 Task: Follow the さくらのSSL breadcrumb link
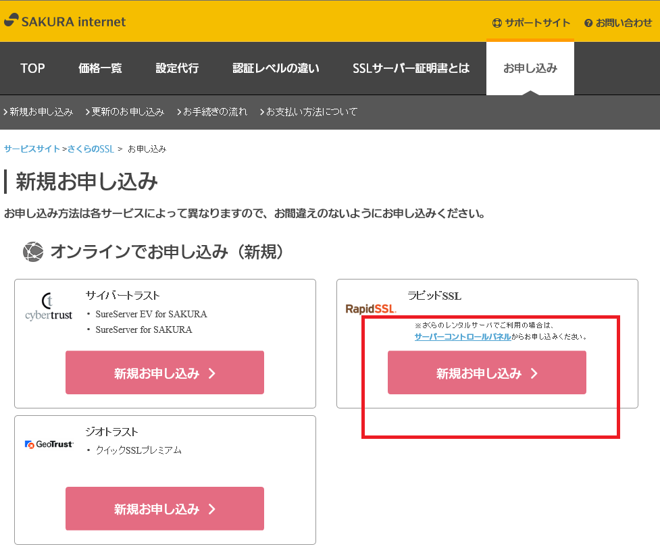tap(91, 149)
